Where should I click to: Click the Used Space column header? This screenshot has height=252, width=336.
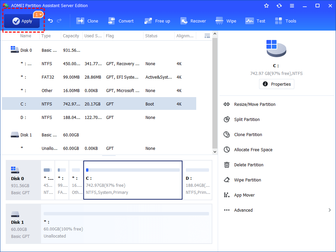pyautogui.click(x=93, y=36)
